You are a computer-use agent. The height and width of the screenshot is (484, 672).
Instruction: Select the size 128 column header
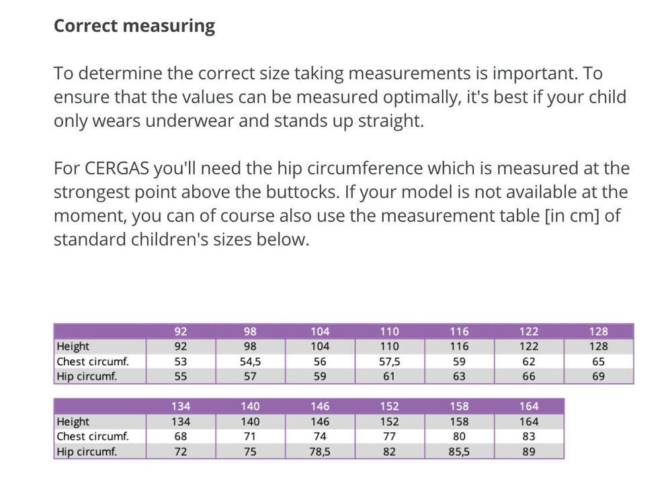point(598,332)
